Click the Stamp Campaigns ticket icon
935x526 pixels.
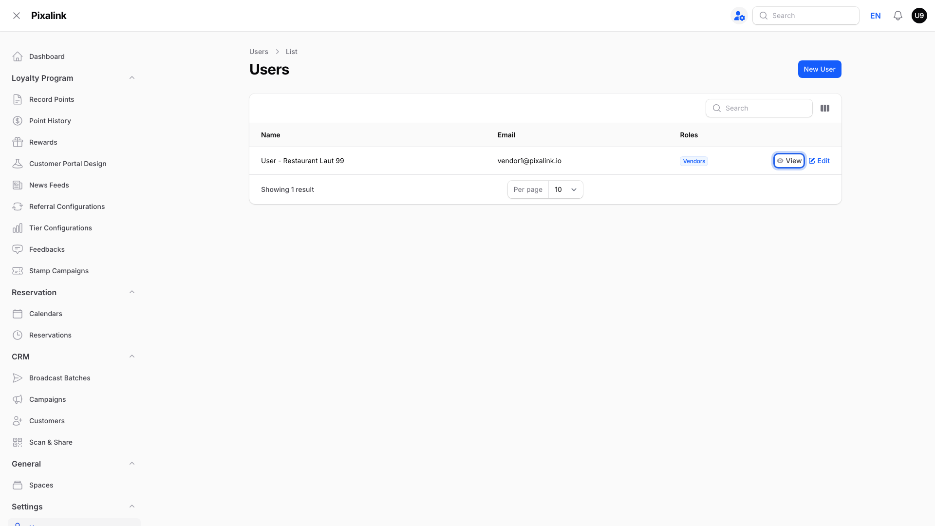pyautogui.click(x=18, y=271)
